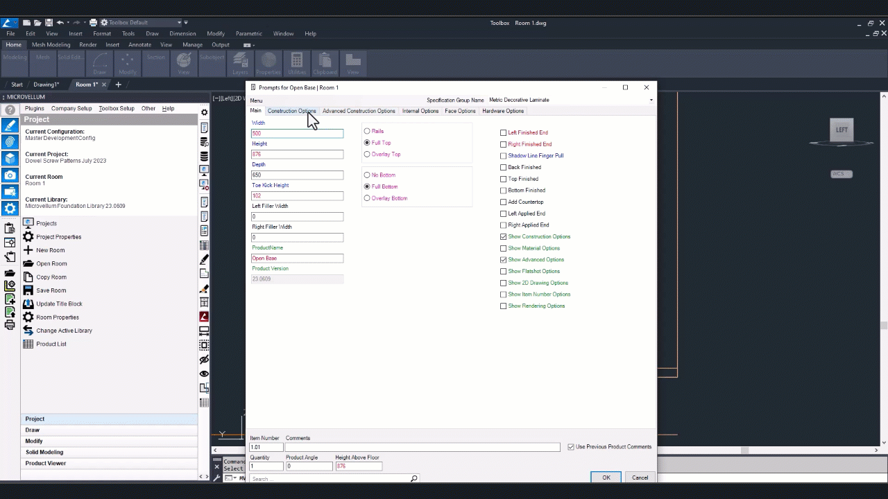The image size is (888, 499).
Task: Click the Product List grid icon
Action: 28,344
